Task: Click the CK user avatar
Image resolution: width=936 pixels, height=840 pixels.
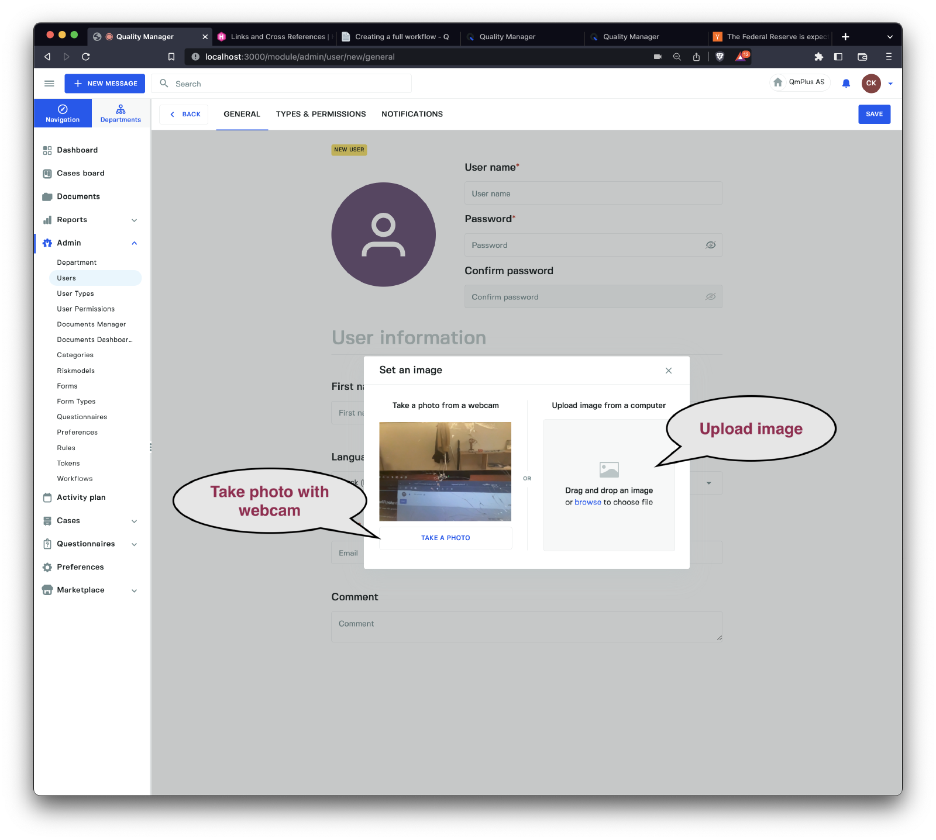Action: coord(870,83)
